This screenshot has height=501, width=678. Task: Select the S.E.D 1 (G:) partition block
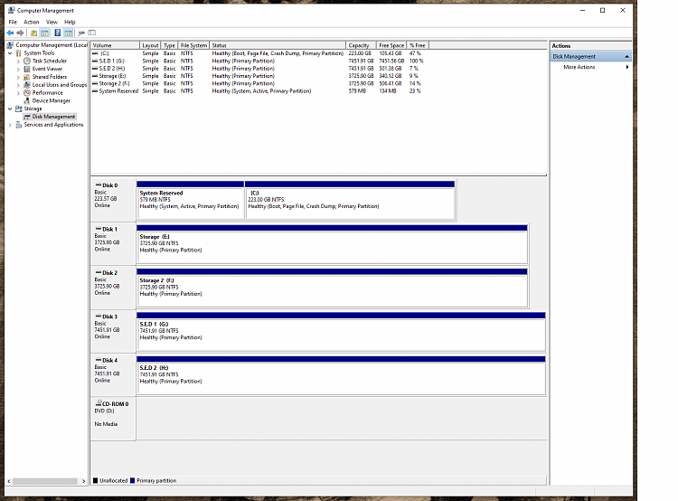point(341,331)
